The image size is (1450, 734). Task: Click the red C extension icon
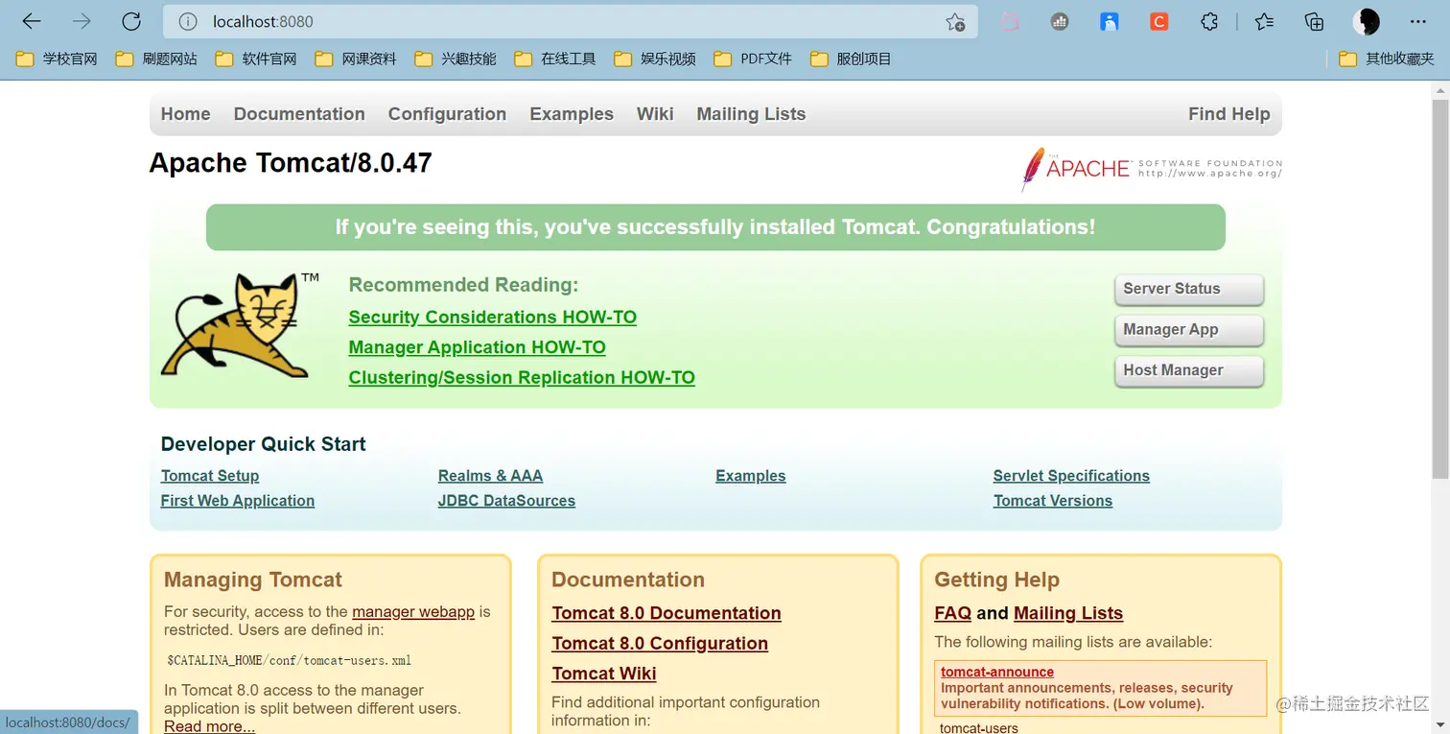point(1159,21)
